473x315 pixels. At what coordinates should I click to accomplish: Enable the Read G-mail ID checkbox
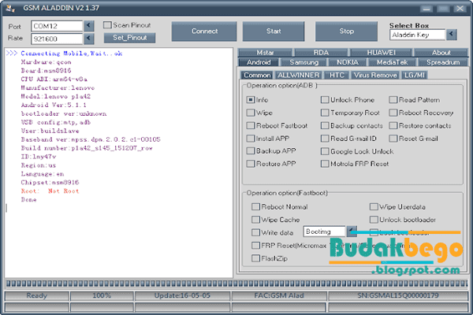(x=325, y=139)
